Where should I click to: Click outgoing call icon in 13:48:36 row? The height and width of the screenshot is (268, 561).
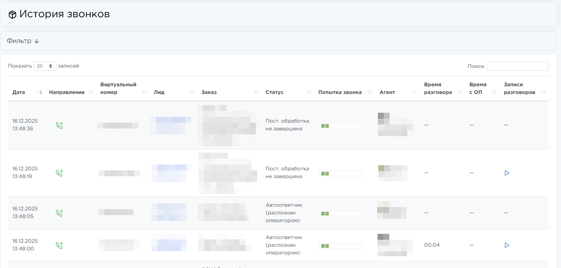[x=59, y=126]
